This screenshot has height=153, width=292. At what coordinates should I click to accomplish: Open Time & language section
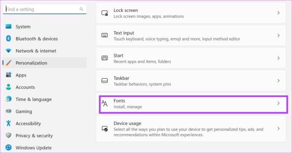(x=45, y=99)
